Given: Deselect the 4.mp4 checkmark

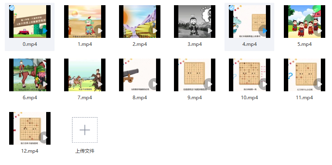Looking at the screenshot, I should [232, 8].
